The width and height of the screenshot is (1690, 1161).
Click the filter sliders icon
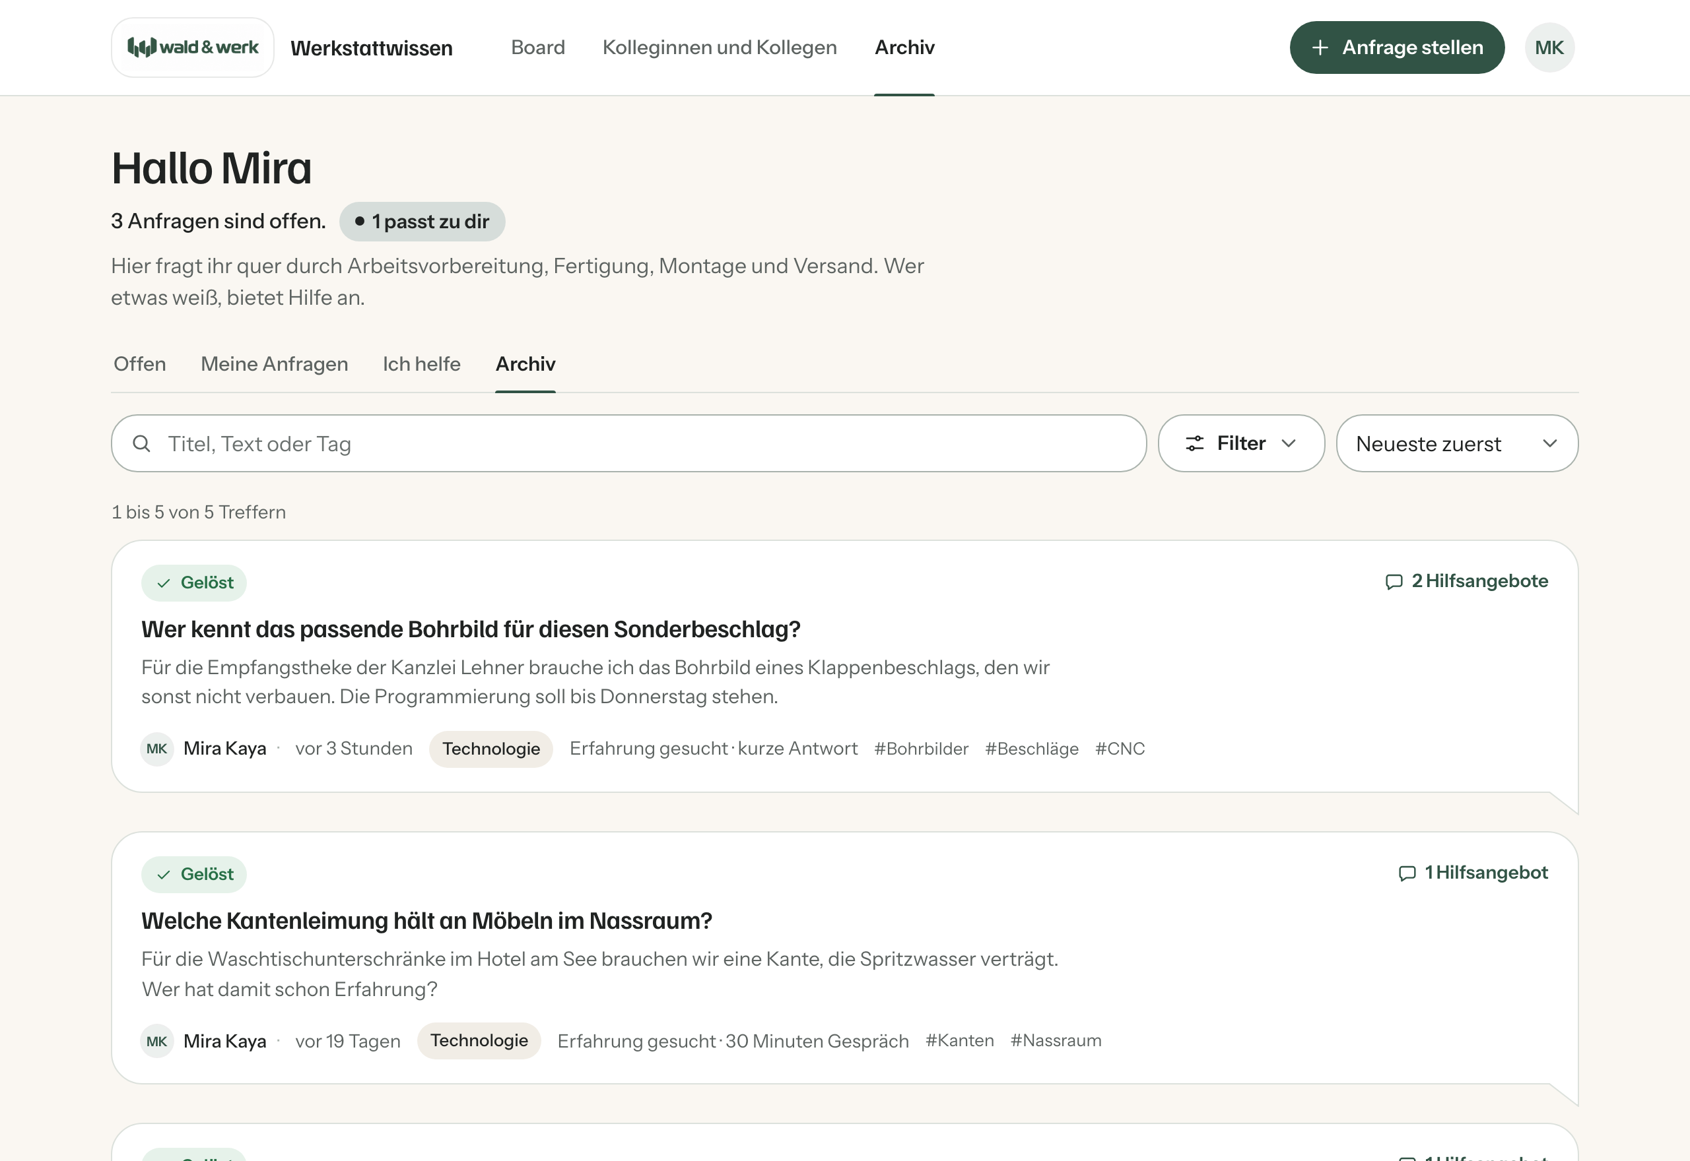click(x=1194, y=443)
